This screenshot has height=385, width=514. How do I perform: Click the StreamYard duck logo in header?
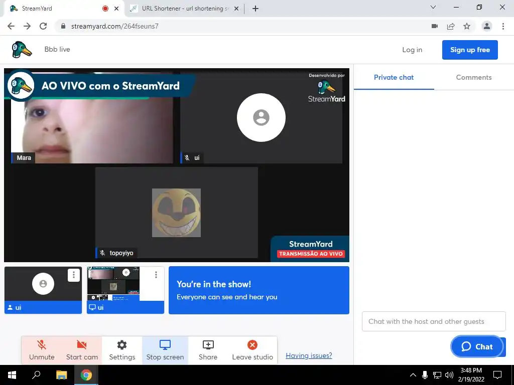[x=22, y=50]
